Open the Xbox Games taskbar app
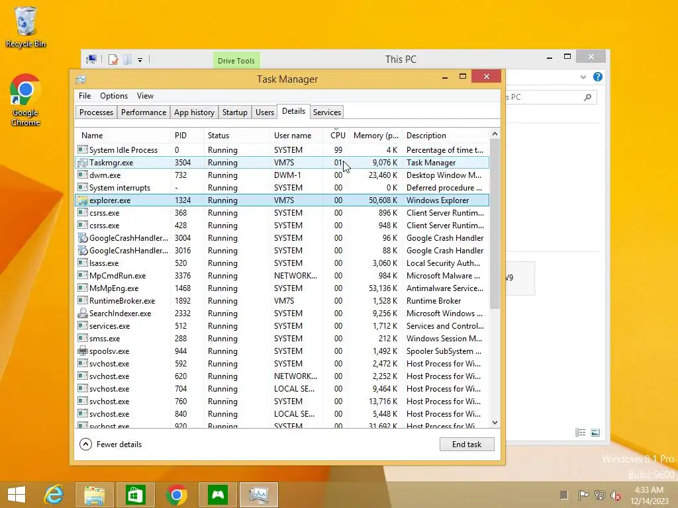This screenshot has height=508, width=678. [217, 495]
